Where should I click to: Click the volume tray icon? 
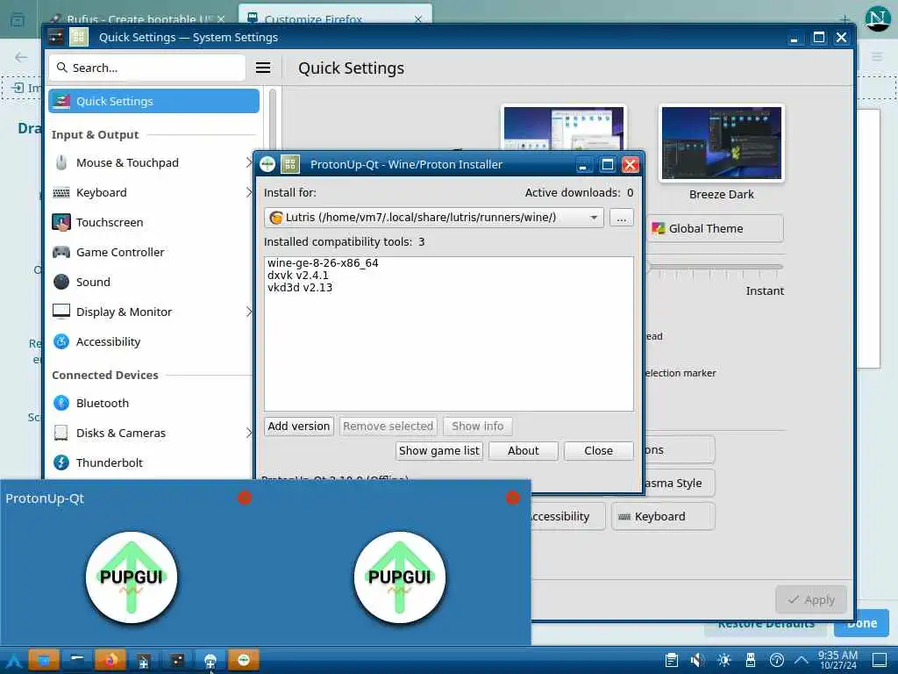697,660
